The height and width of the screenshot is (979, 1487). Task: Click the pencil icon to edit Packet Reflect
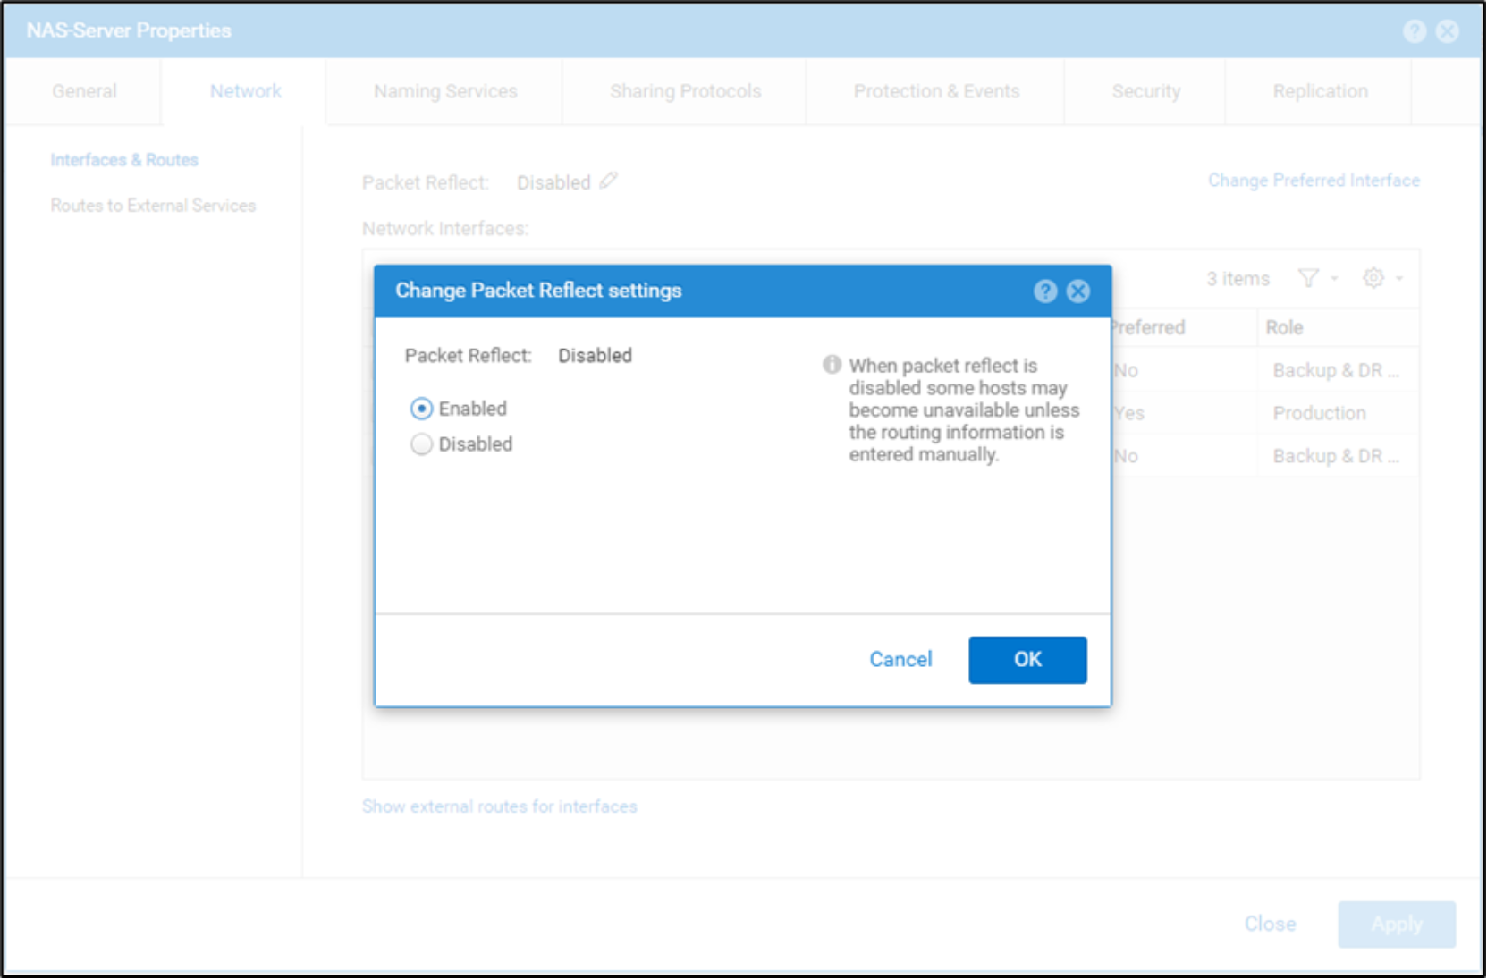tap(608, 181)
